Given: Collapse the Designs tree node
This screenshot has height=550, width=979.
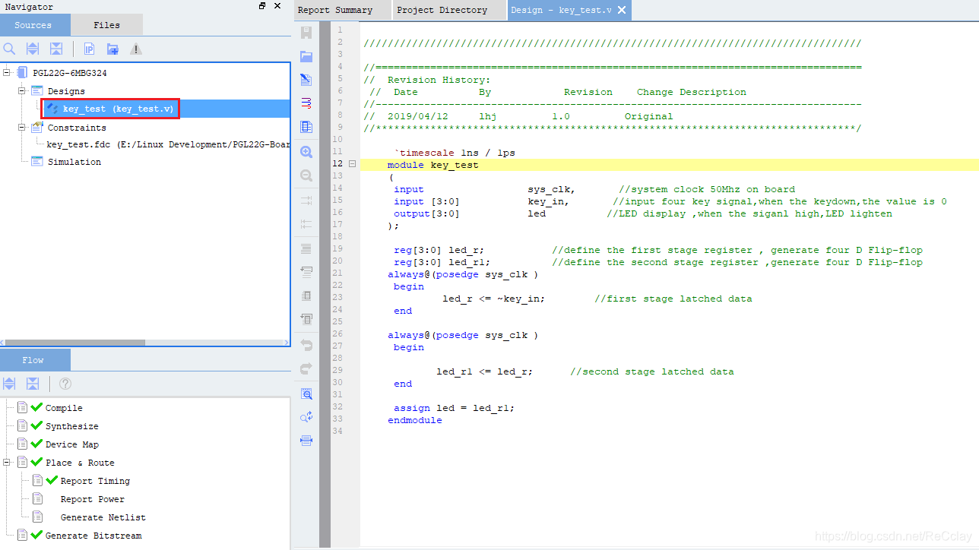Looking at the screenshot, I should tap(22, 91).
